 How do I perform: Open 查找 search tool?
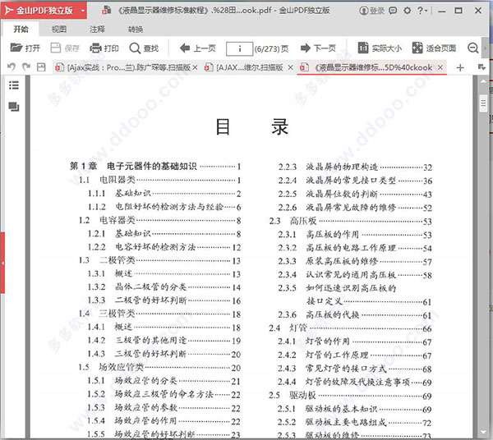pyautogui.click(x=144, y=48)
